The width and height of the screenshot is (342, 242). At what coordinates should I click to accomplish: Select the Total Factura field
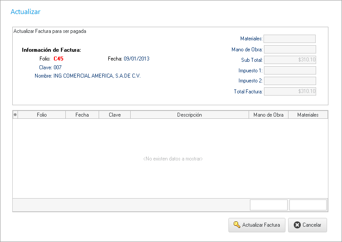pos(289,91)
